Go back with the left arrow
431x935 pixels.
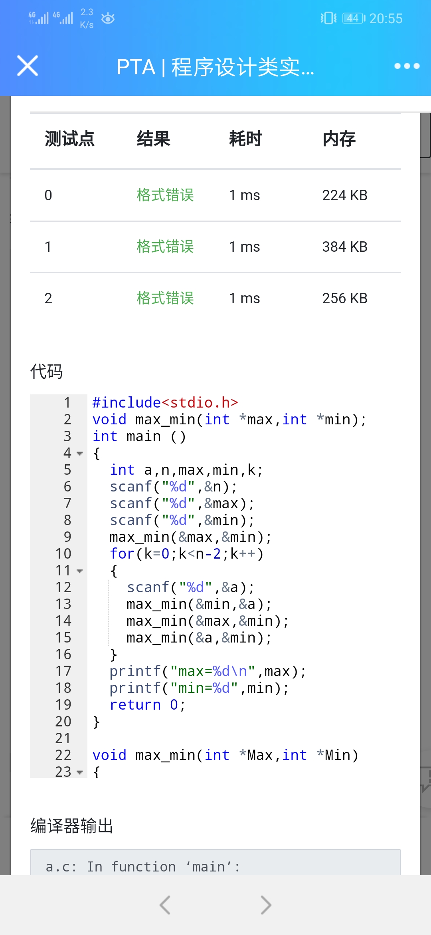pos(165,905)
